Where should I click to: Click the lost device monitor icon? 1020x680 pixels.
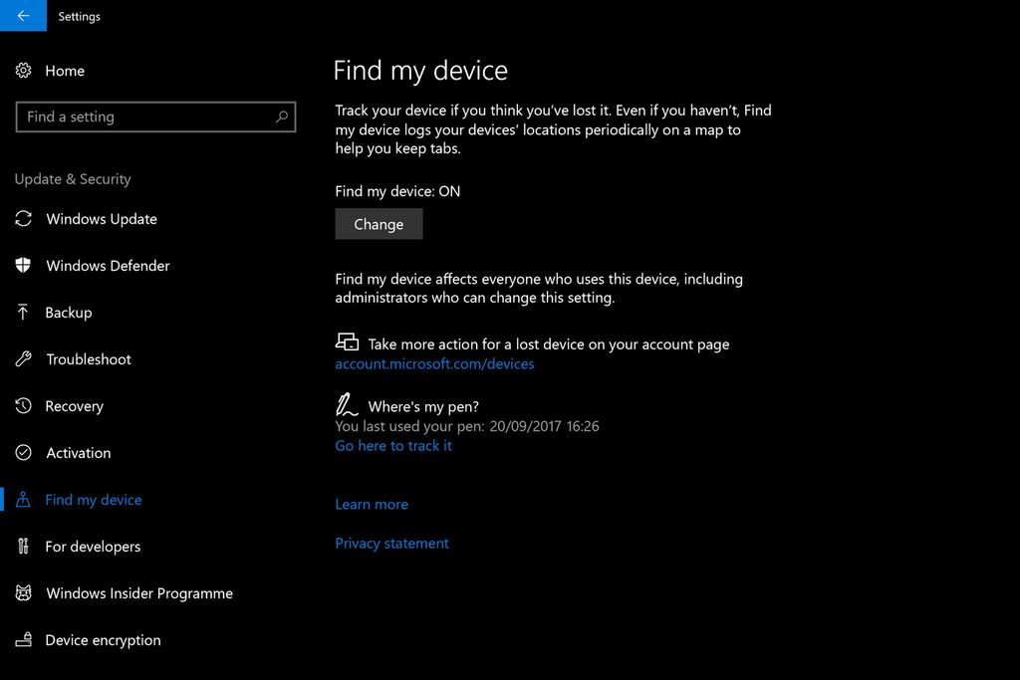(x=347, y=340)
